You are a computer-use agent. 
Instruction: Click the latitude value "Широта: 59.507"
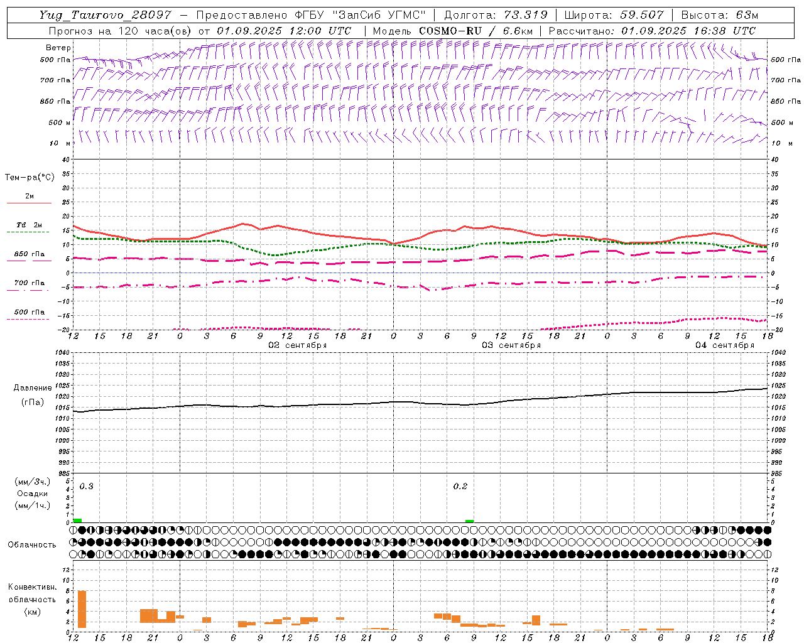pyautogui.click(x=614, y=15)
